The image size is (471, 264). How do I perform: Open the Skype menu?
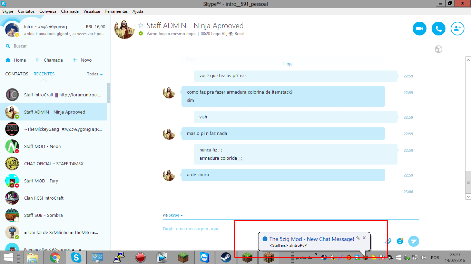[8, 11]
